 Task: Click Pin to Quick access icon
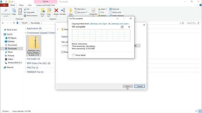(x=6, y=10)
